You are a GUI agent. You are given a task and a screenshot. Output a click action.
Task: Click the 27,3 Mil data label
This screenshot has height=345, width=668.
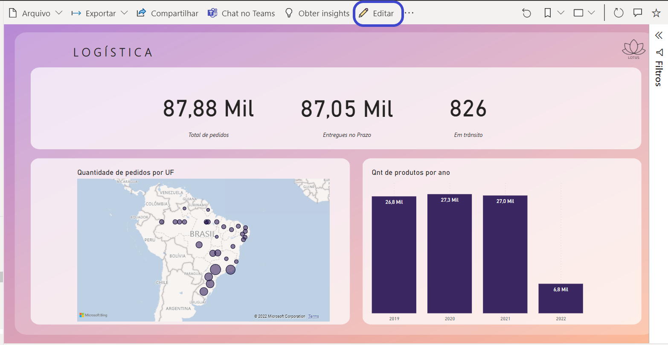click(450, 200)
